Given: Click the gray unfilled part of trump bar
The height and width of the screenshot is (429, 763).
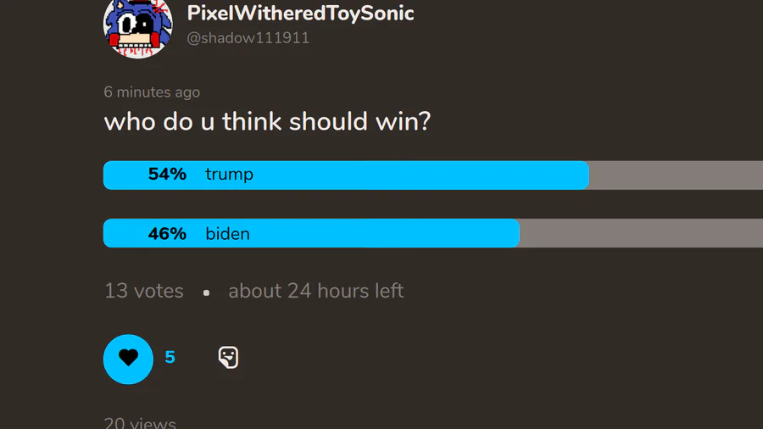Looking at the screenshot, I should click(x=675, y=175).
